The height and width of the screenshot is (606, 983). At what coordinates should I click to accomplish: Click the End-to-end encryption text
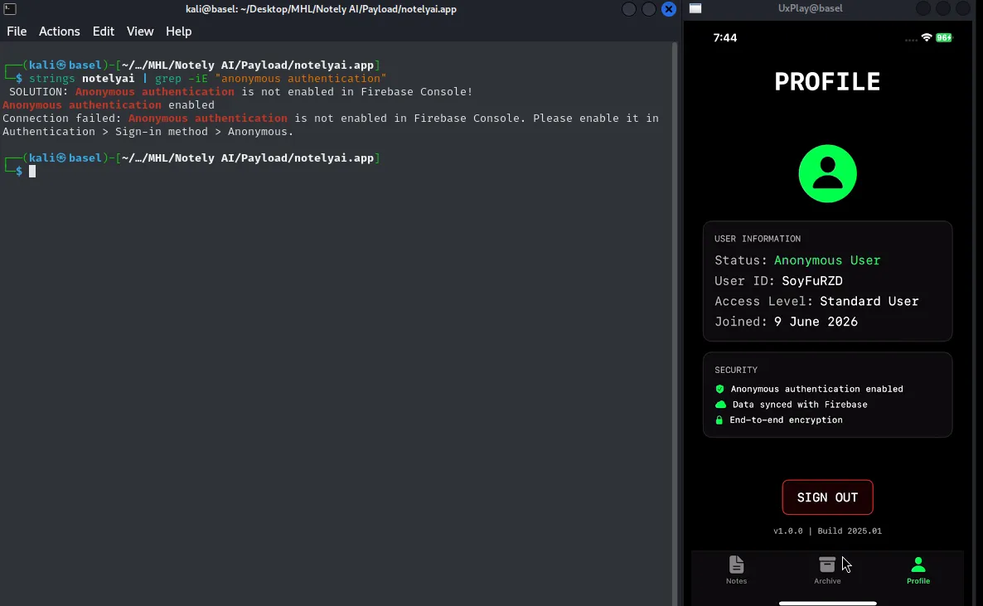tap(786, 420)
